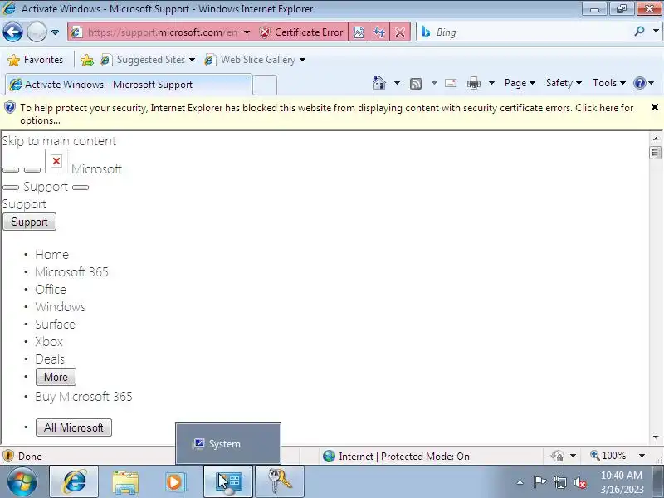Click the Read Mail envelope icon
Screen dimensions: 664x498
[451, 83]
